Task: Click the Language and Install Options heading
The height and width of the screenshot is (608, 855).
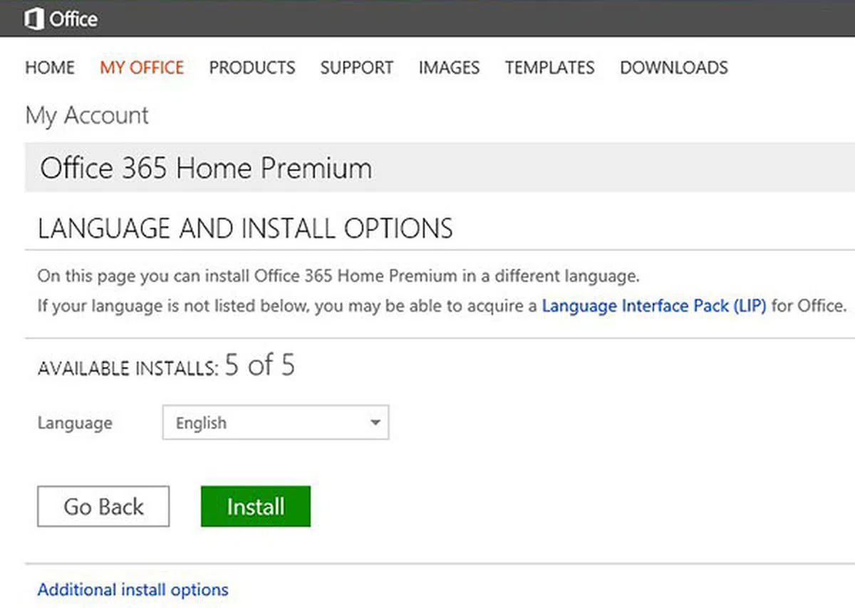Action: pyautogui.click(x=245, y=228)
